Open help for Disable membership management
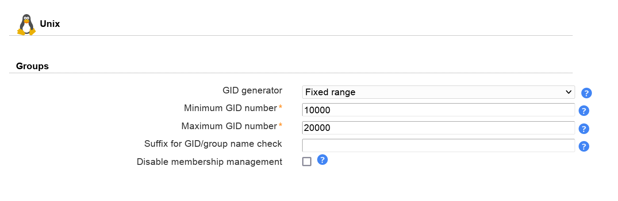Viewport: 618px width, 201px height. coord(322,160)
